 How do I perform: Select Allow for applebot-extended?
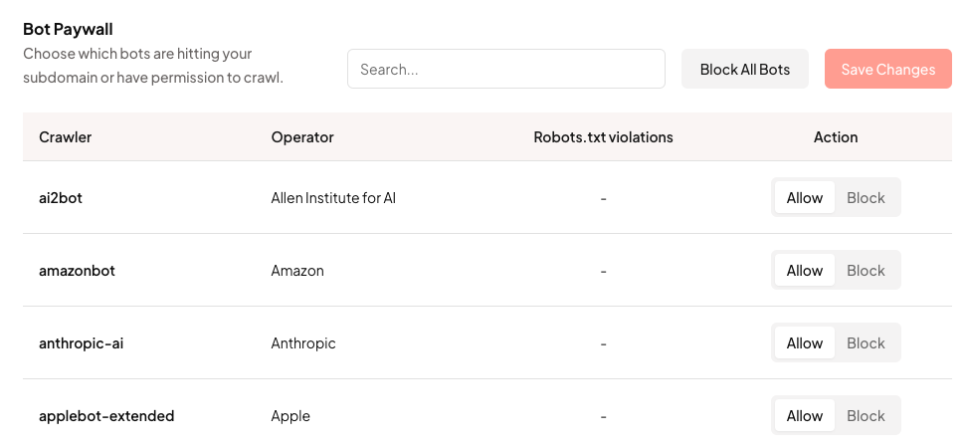coord(804,415)
